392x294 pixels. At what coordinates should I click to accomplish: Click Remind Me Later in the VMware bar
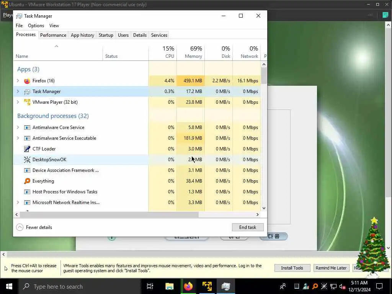click(331, 268)
